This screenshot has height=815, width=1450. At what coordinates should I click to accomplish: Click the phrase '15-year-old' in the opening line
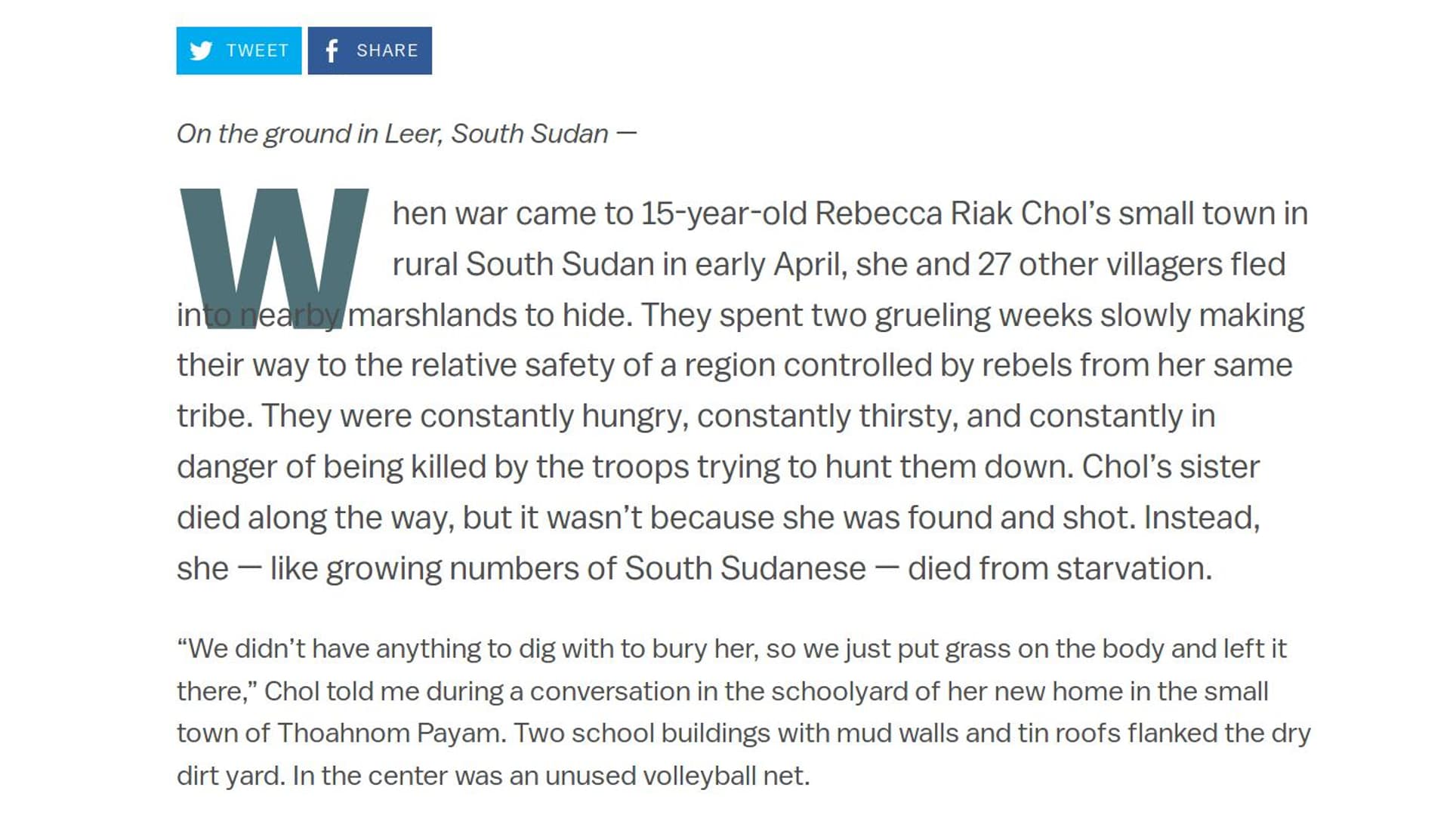(724, 214)
